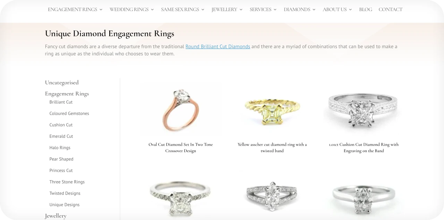Expand the Same Sex Rings menu
Viewport: 444px width, 220px height.
182,10
